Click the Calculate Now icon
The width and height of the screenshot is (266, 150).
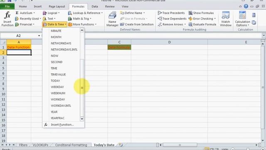[254, 15]
